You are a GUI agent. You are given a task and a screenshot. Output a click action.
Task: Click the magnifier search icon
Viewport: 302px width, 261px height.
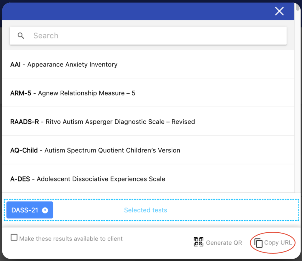21,36
